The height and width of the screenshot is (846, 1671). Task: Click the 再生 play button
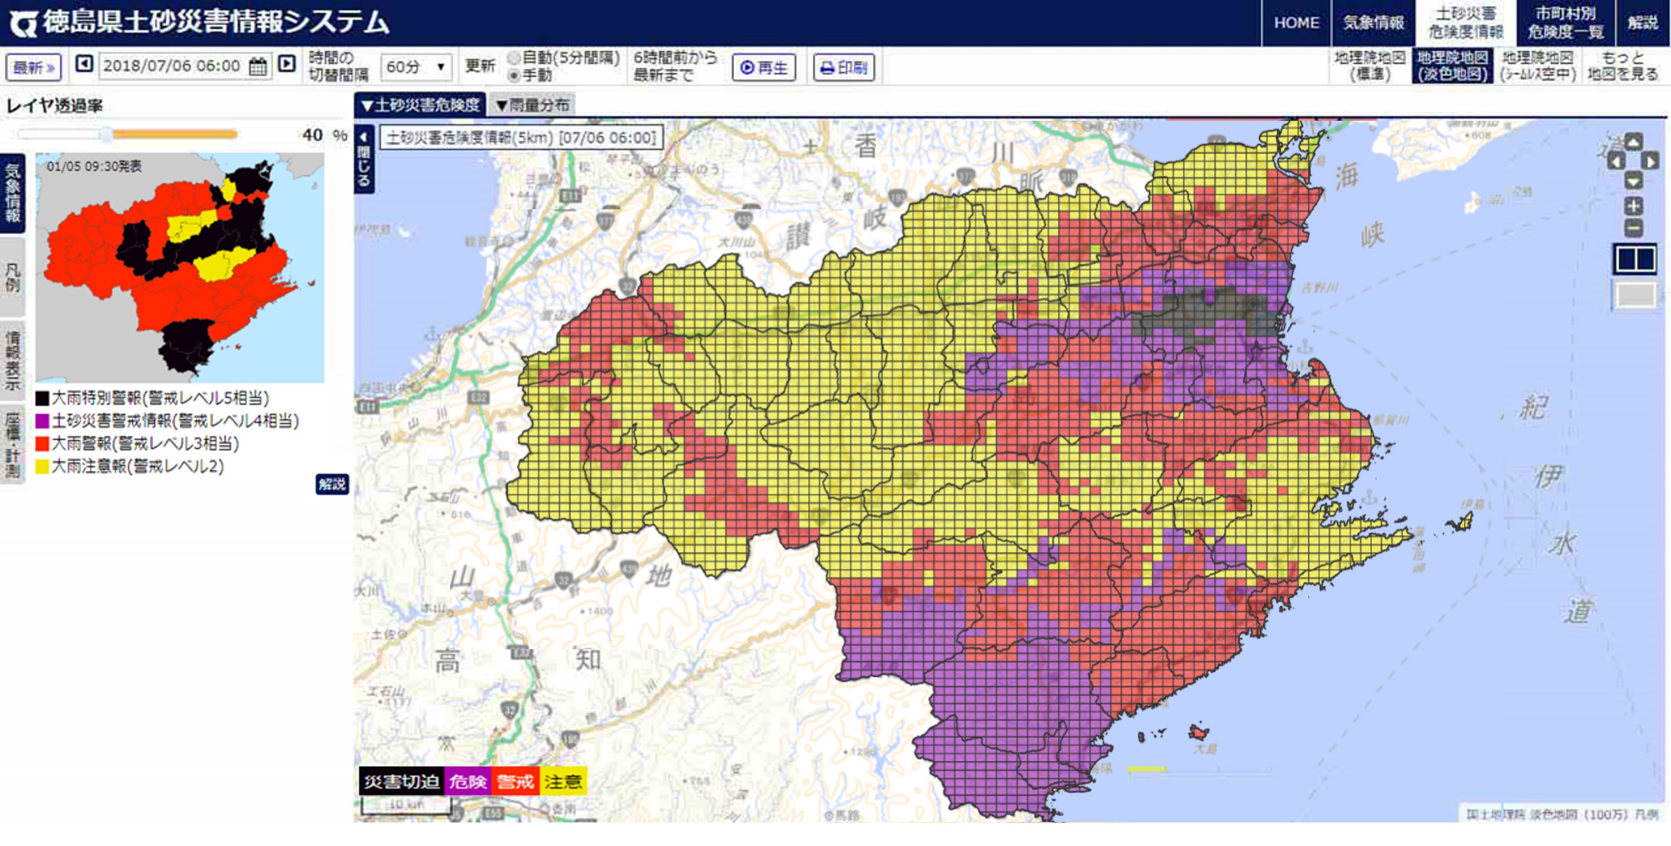[764, 67]
